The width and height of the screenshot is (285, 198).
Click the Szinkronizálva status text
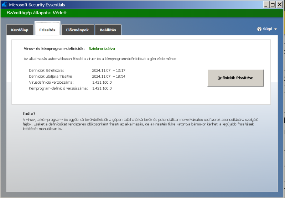pyautogui.click(x=102, y=48)
